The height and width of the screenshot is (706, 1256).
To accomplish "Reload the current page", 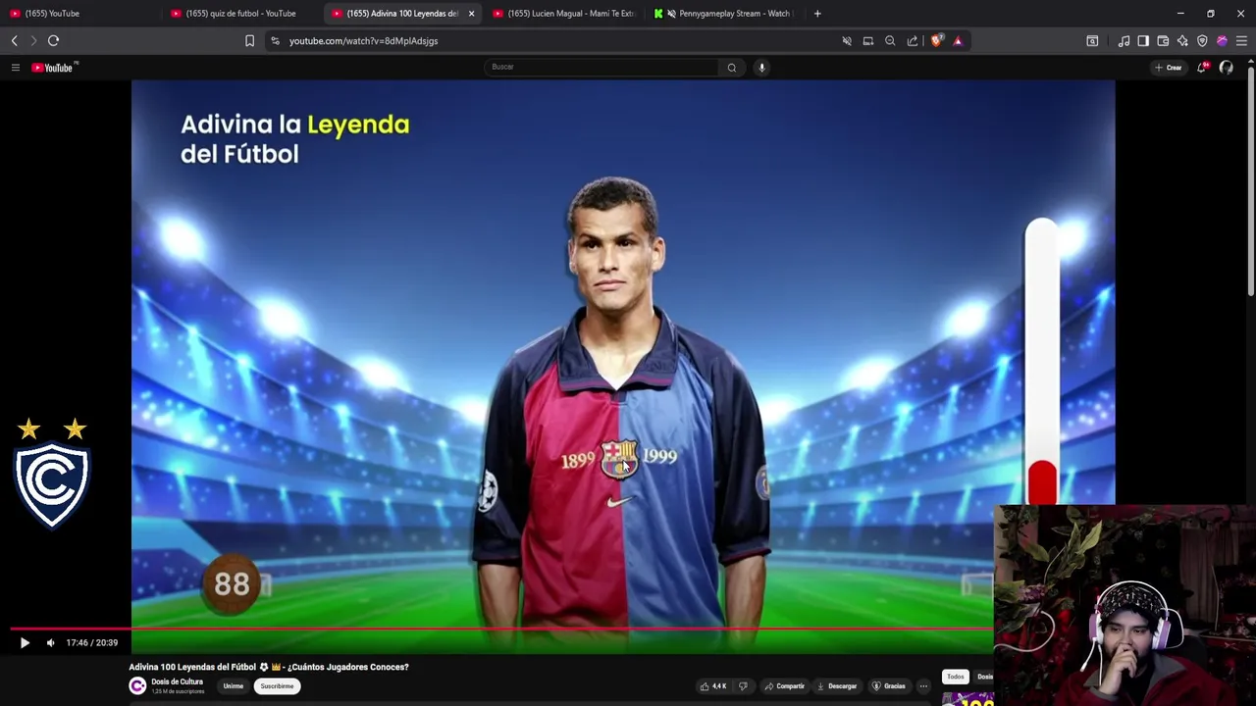I will click(x=53, y=40).
